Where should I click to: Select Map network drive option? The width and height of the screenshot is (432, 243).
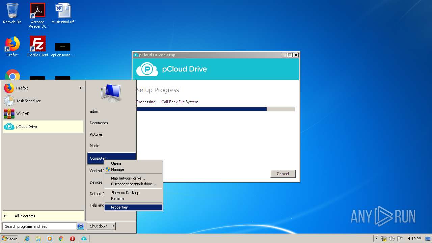point(133,178)
